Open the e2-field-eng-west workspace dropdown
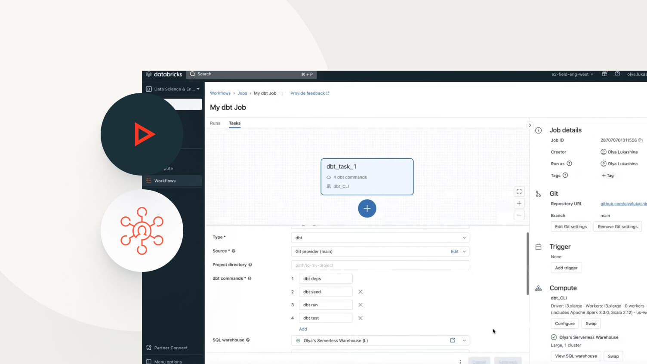Screen dimensions: 647x364 (x=572, y=74)
